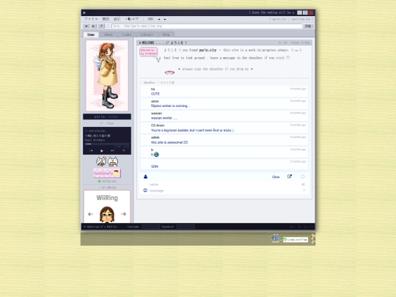Toggle the repeat icon in the music player
Viewport: 396px width, 297px height.
click(124, 150)
